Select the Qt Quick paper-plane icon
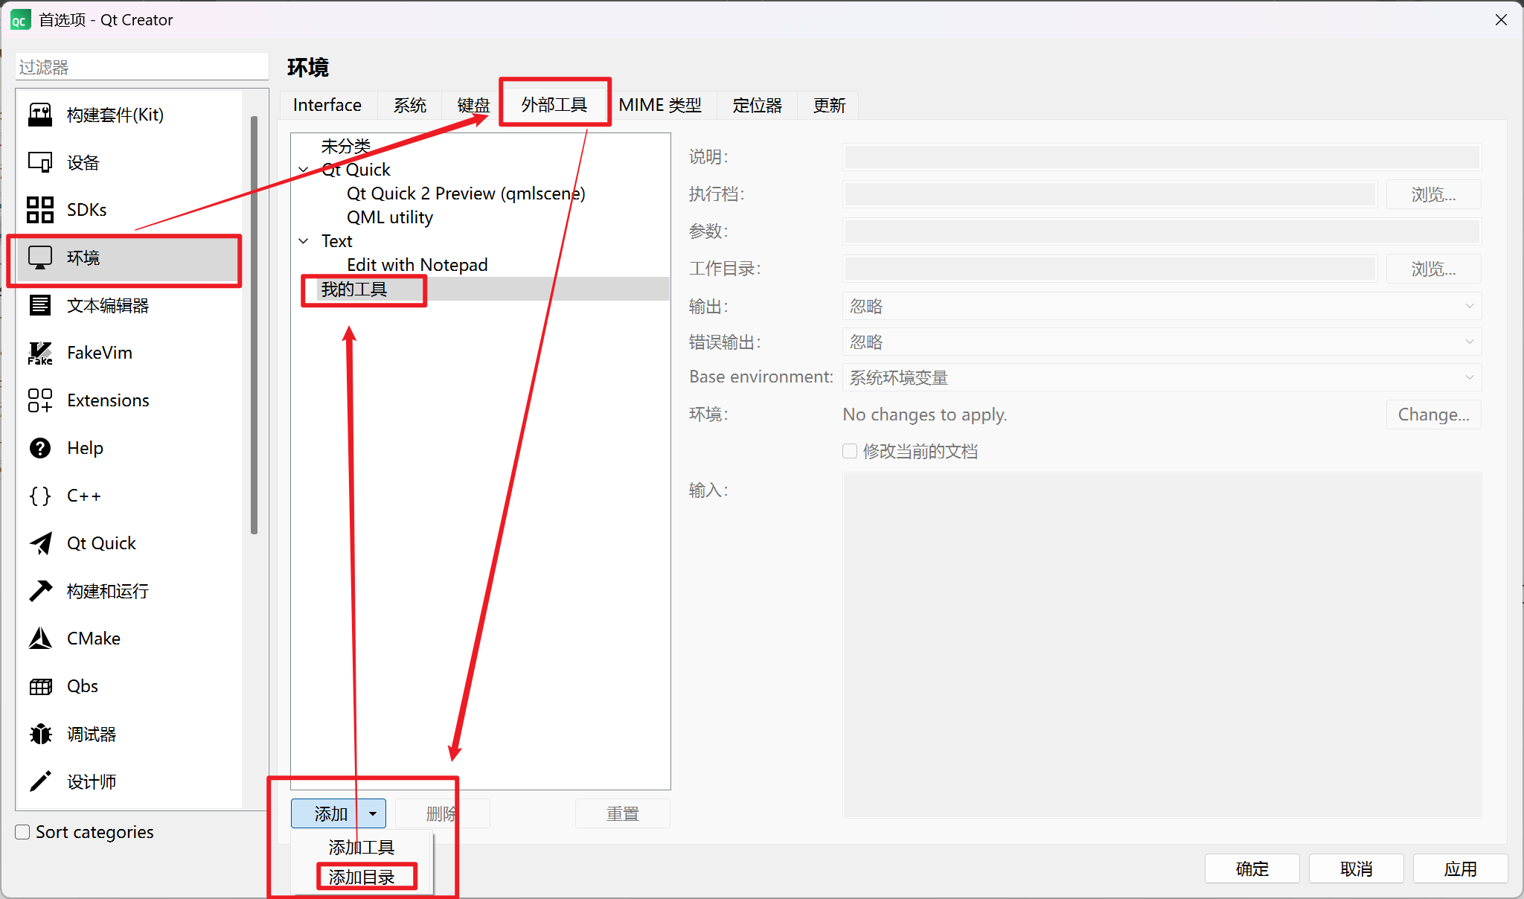This screenshot has width=1524, height=899. click(x=40, y=543)
